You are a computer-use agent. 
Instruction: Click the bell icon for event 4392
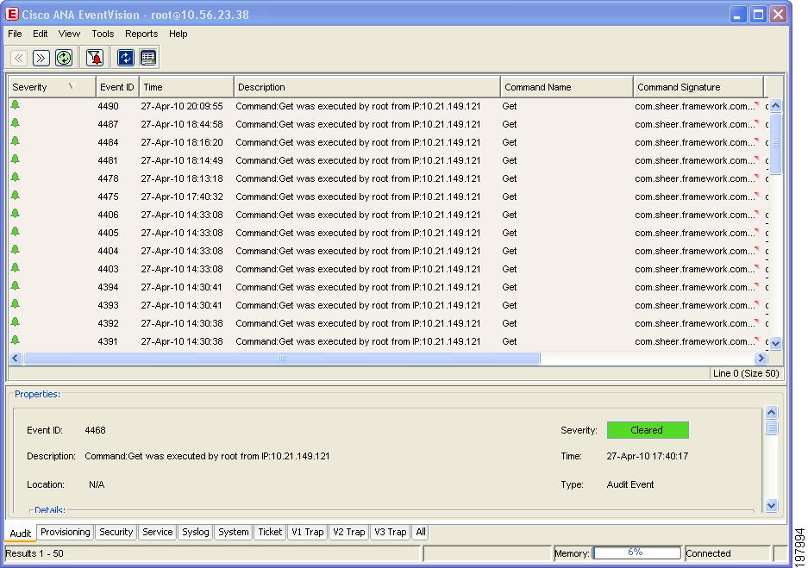coord(16,321)
